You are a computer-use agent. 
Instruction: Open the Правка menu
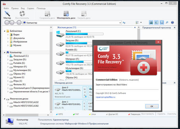[15, 8]
